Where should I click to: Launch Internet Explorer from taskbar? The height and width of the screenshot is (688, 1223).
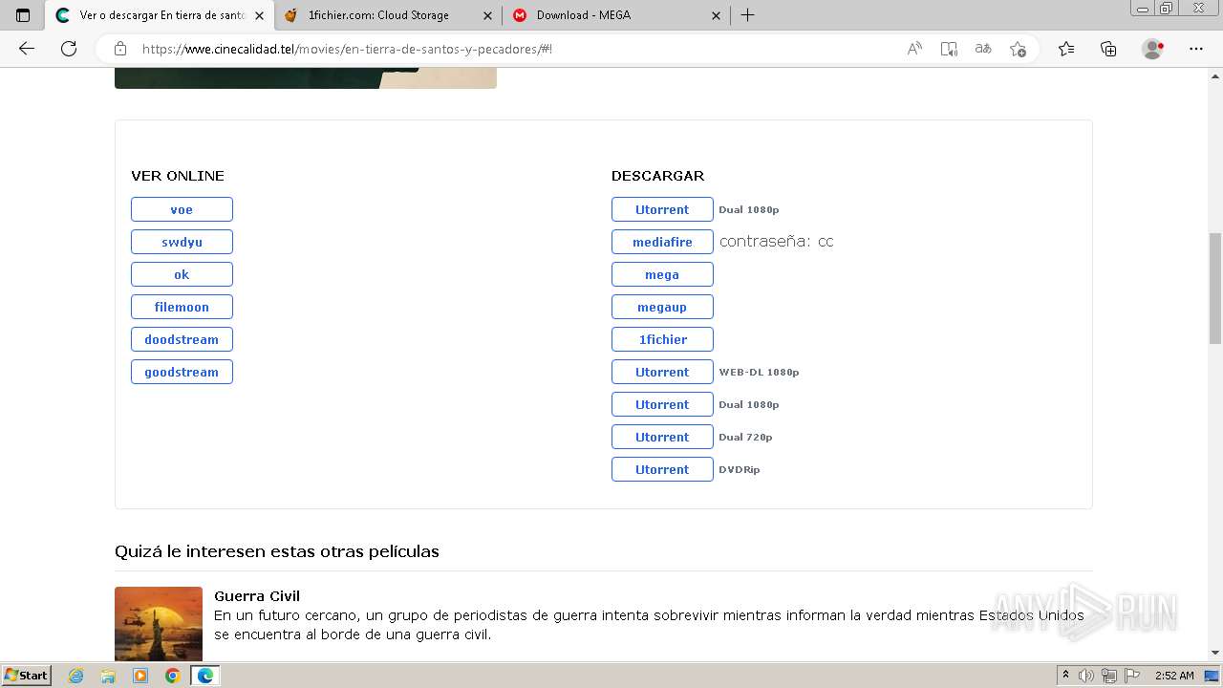coord(76,676)
